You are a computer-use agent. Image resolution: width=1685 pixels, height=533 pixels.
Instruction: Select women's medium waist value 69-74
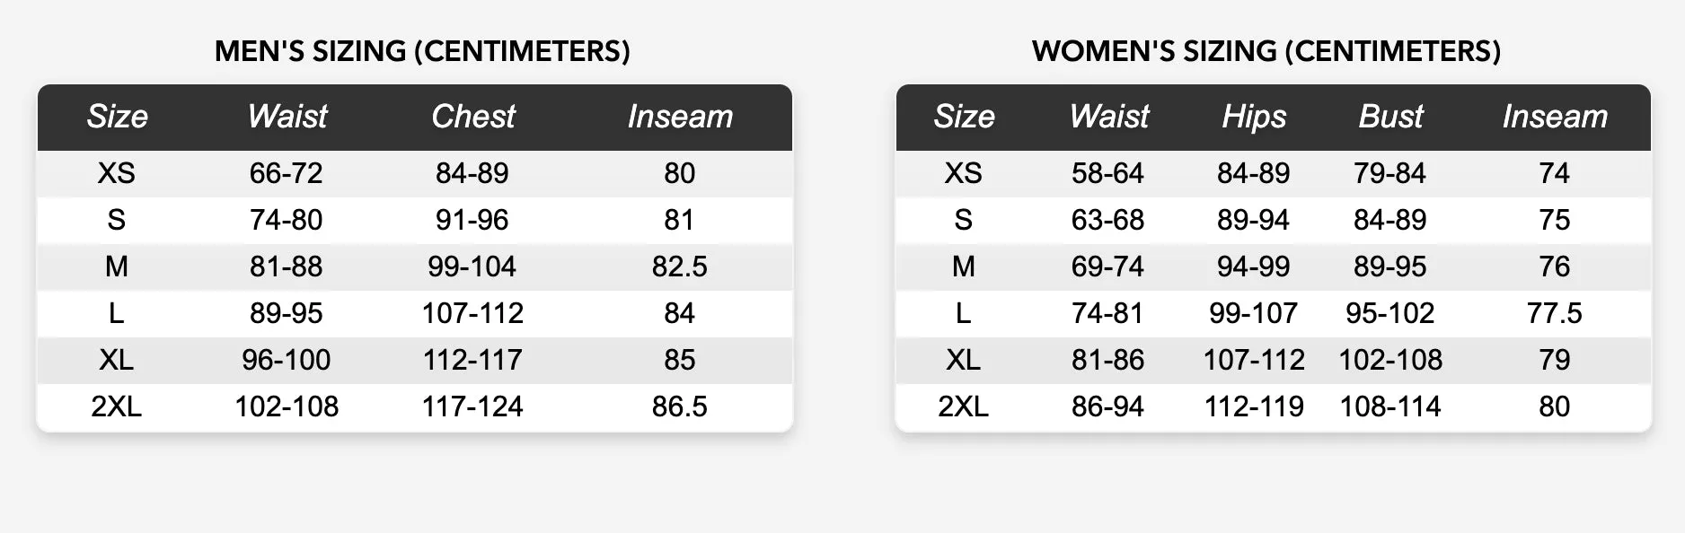[x=1107, y=266]
